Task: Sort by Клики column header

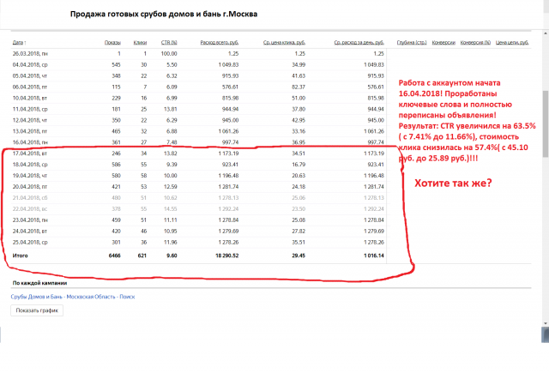Action: pyautogui.click(x=140, y=42)
